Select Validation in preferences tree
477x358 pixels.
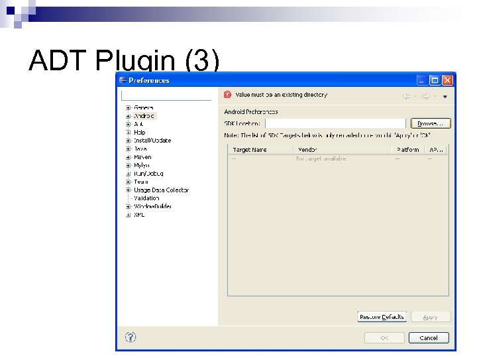(146, 198)
